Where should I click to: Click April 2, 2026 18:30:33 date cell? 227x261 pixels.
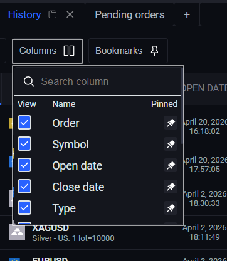point(205,198)
